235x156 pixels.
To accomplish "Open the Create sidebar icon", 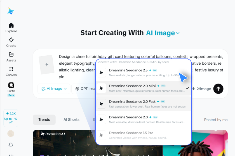I will coord(11,40).
